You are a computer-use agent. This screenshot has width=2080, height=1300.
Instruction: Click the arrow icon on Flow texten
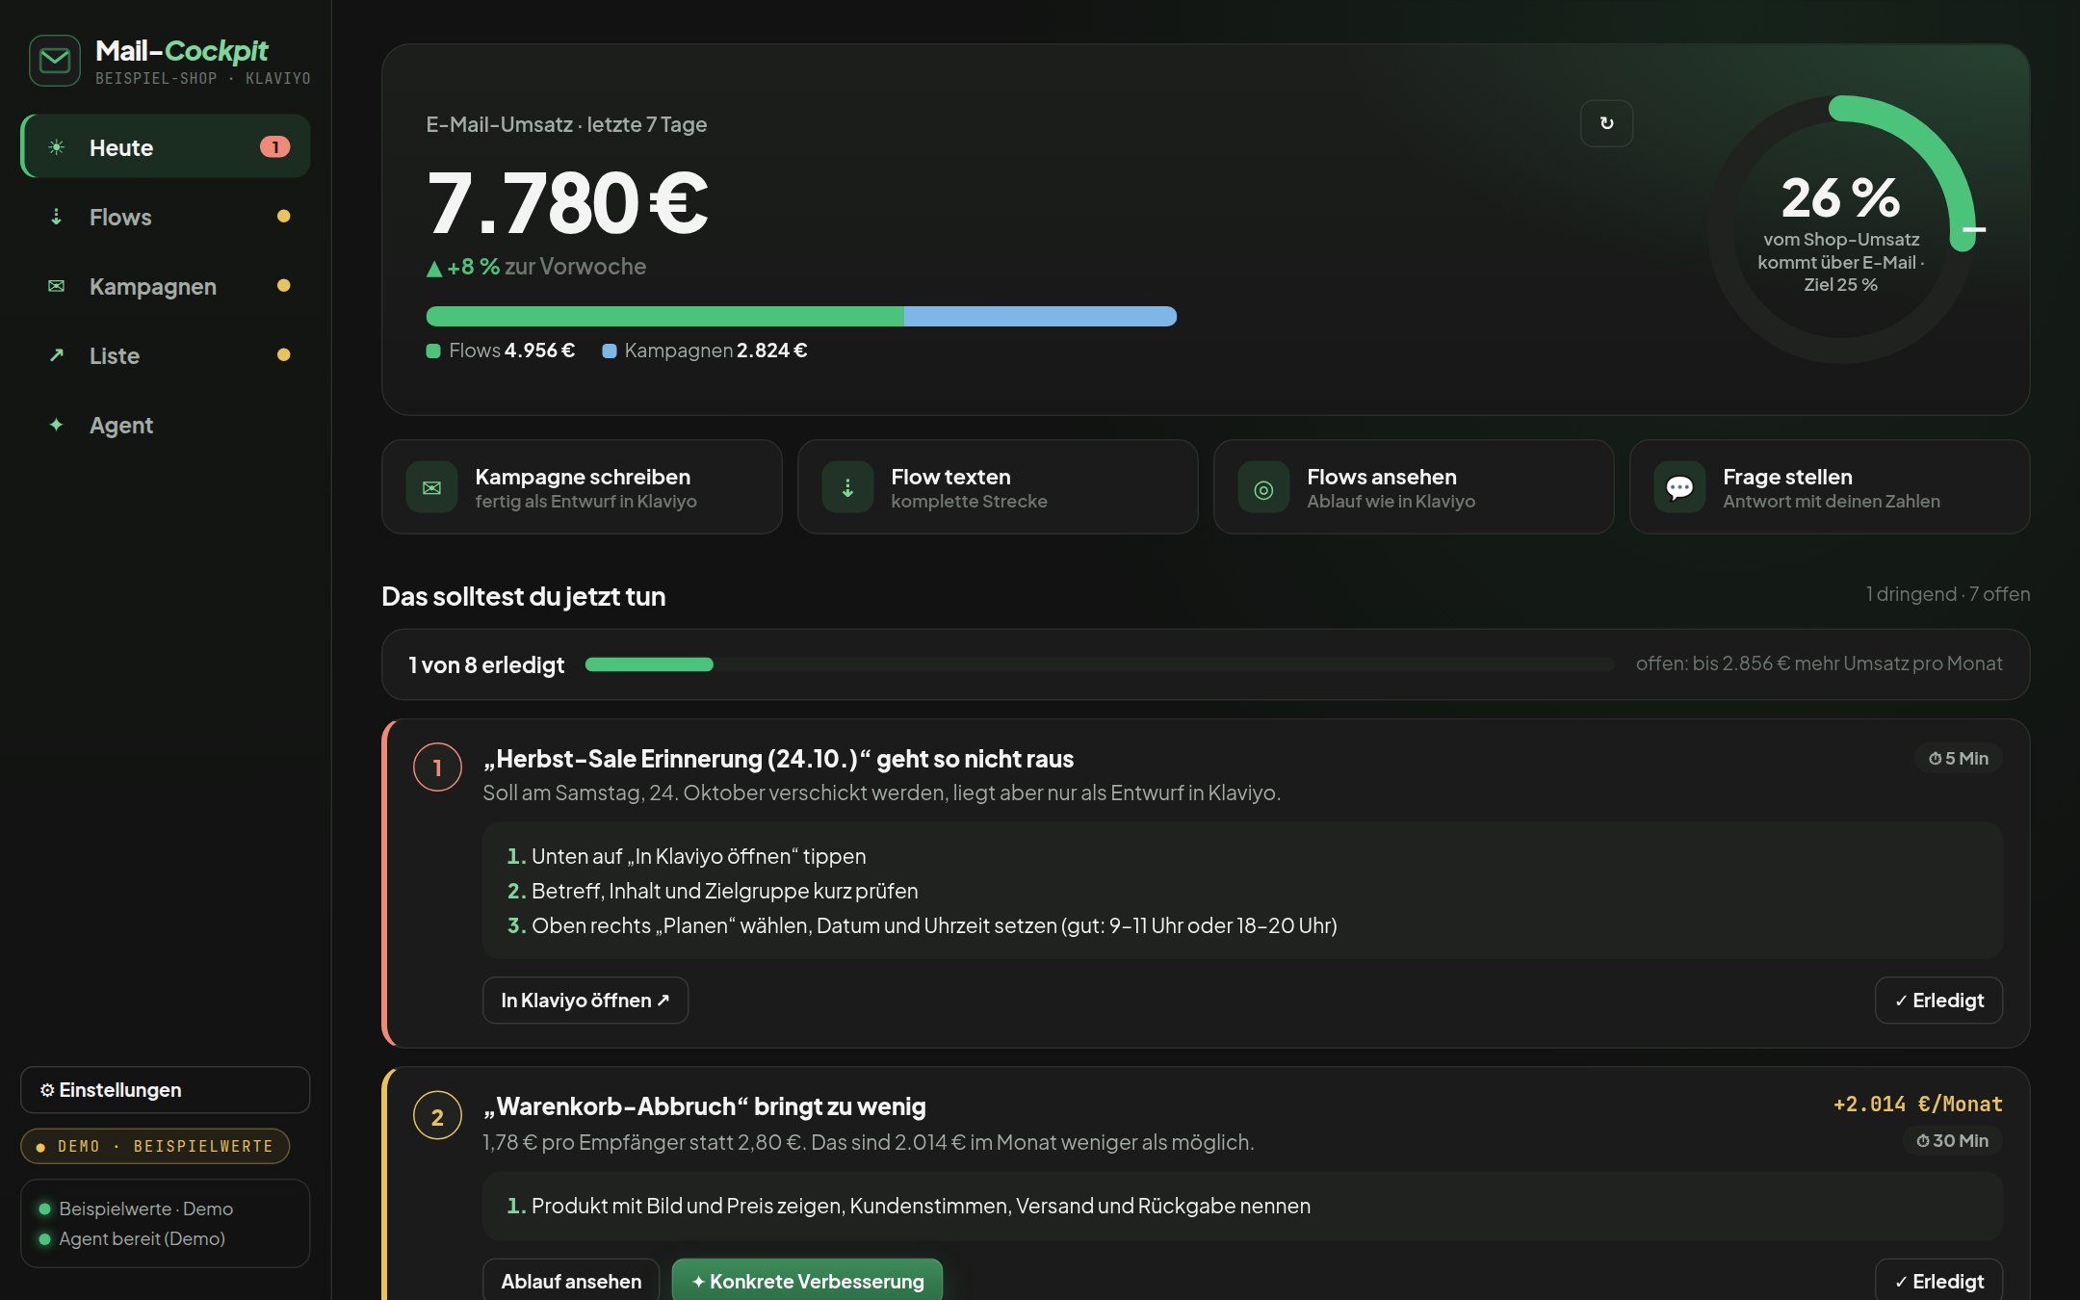[x=847, y=487]
